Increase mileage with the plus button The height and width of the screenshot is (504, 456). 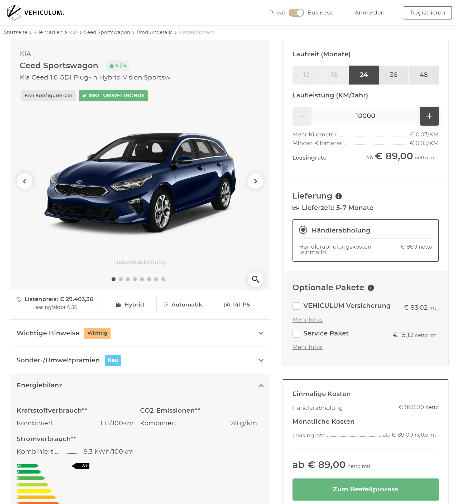click(429, 116)
